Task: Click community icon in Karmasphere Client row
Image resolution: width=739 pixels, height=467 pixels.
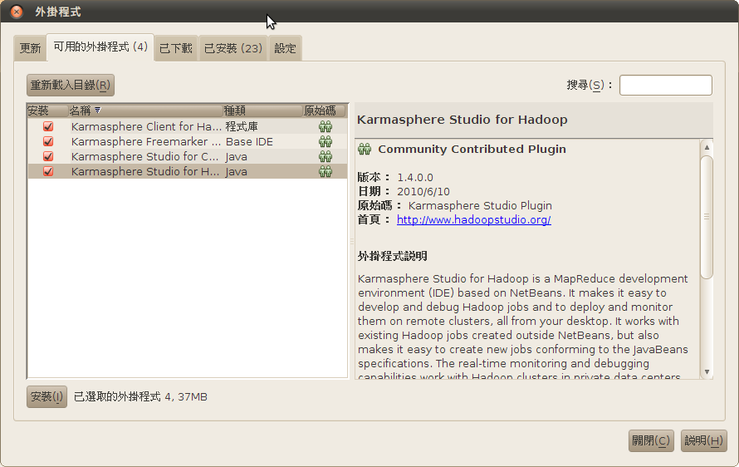Action: (x=325, y=126)
